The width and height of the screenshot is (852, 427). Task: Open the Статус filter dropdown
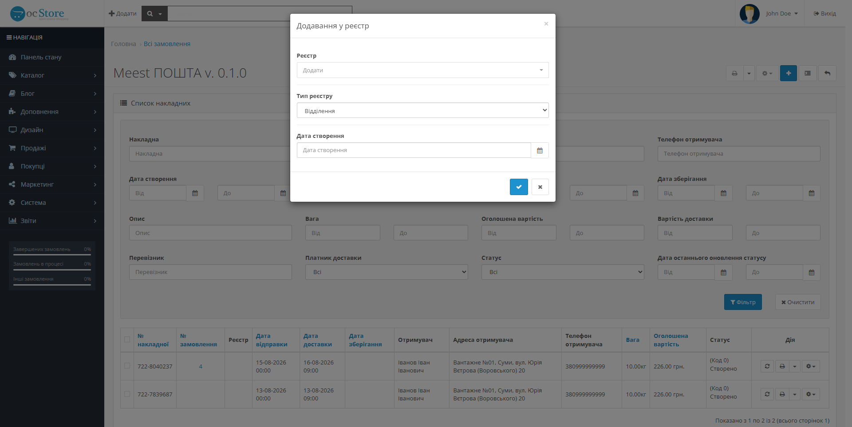click(x=563, y=272)
